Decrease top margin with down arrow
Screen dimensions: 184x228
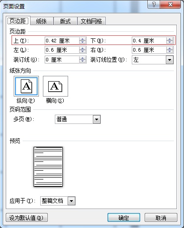(83, 42)
